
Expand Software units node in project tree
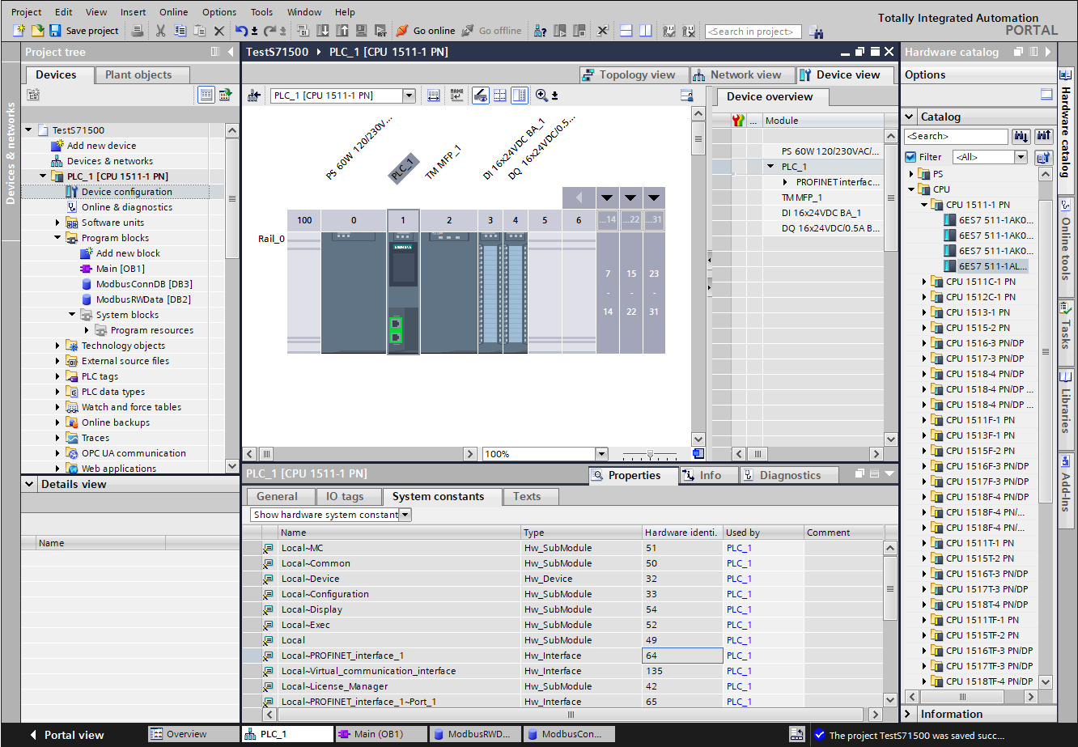pos(57,223)
